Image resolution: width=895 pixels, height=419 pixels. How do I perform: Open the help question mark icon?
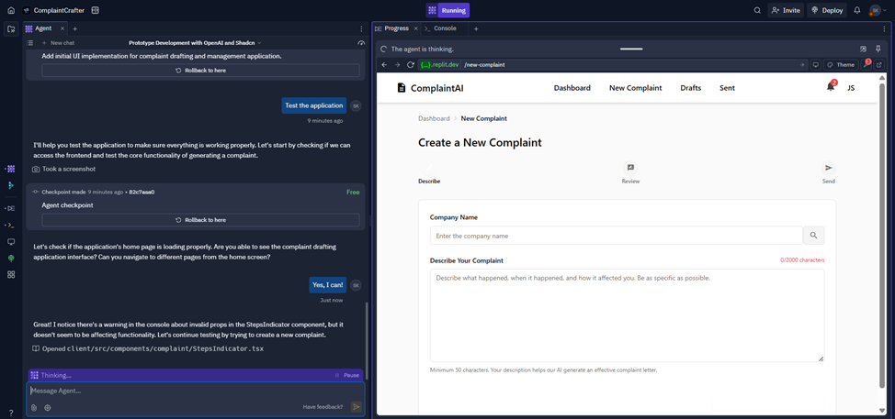tap(11, 413)
